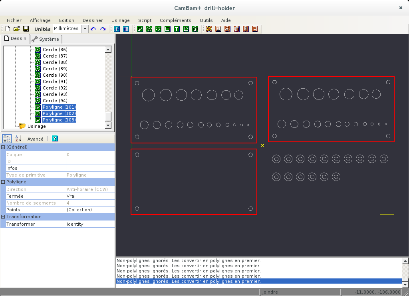Screen dimensions: 409x296
Task: Collapse the Transformation property group
Action: tap(3, 217)
